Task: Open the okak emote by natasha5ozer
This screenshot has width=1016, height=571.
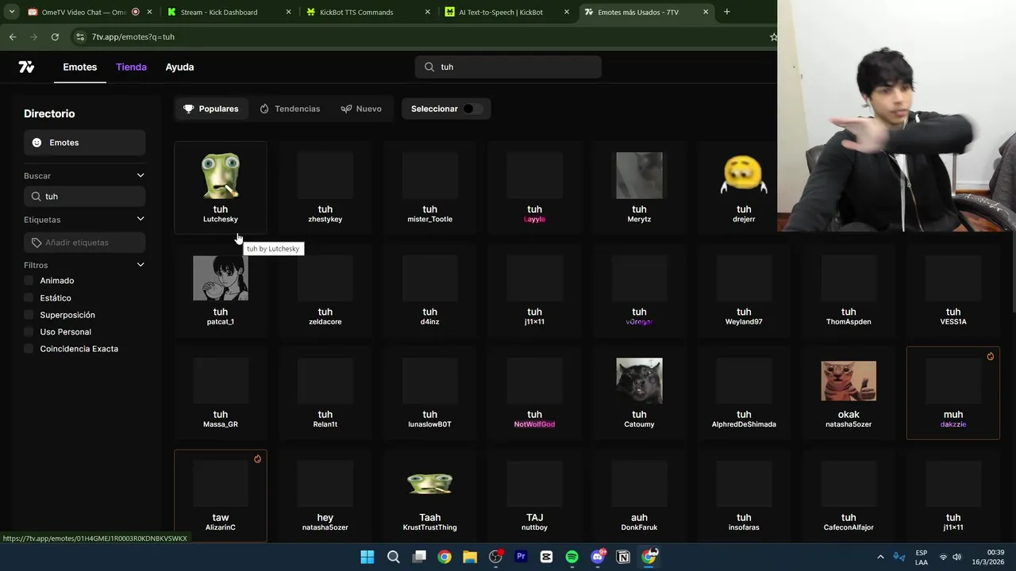Action: [849, 393]
